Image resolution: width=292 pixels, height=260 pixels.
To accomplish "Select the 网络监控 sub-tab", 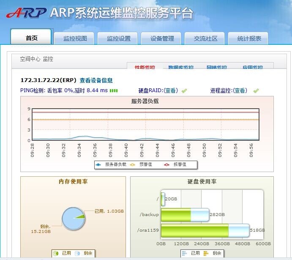I will [217, 67].
